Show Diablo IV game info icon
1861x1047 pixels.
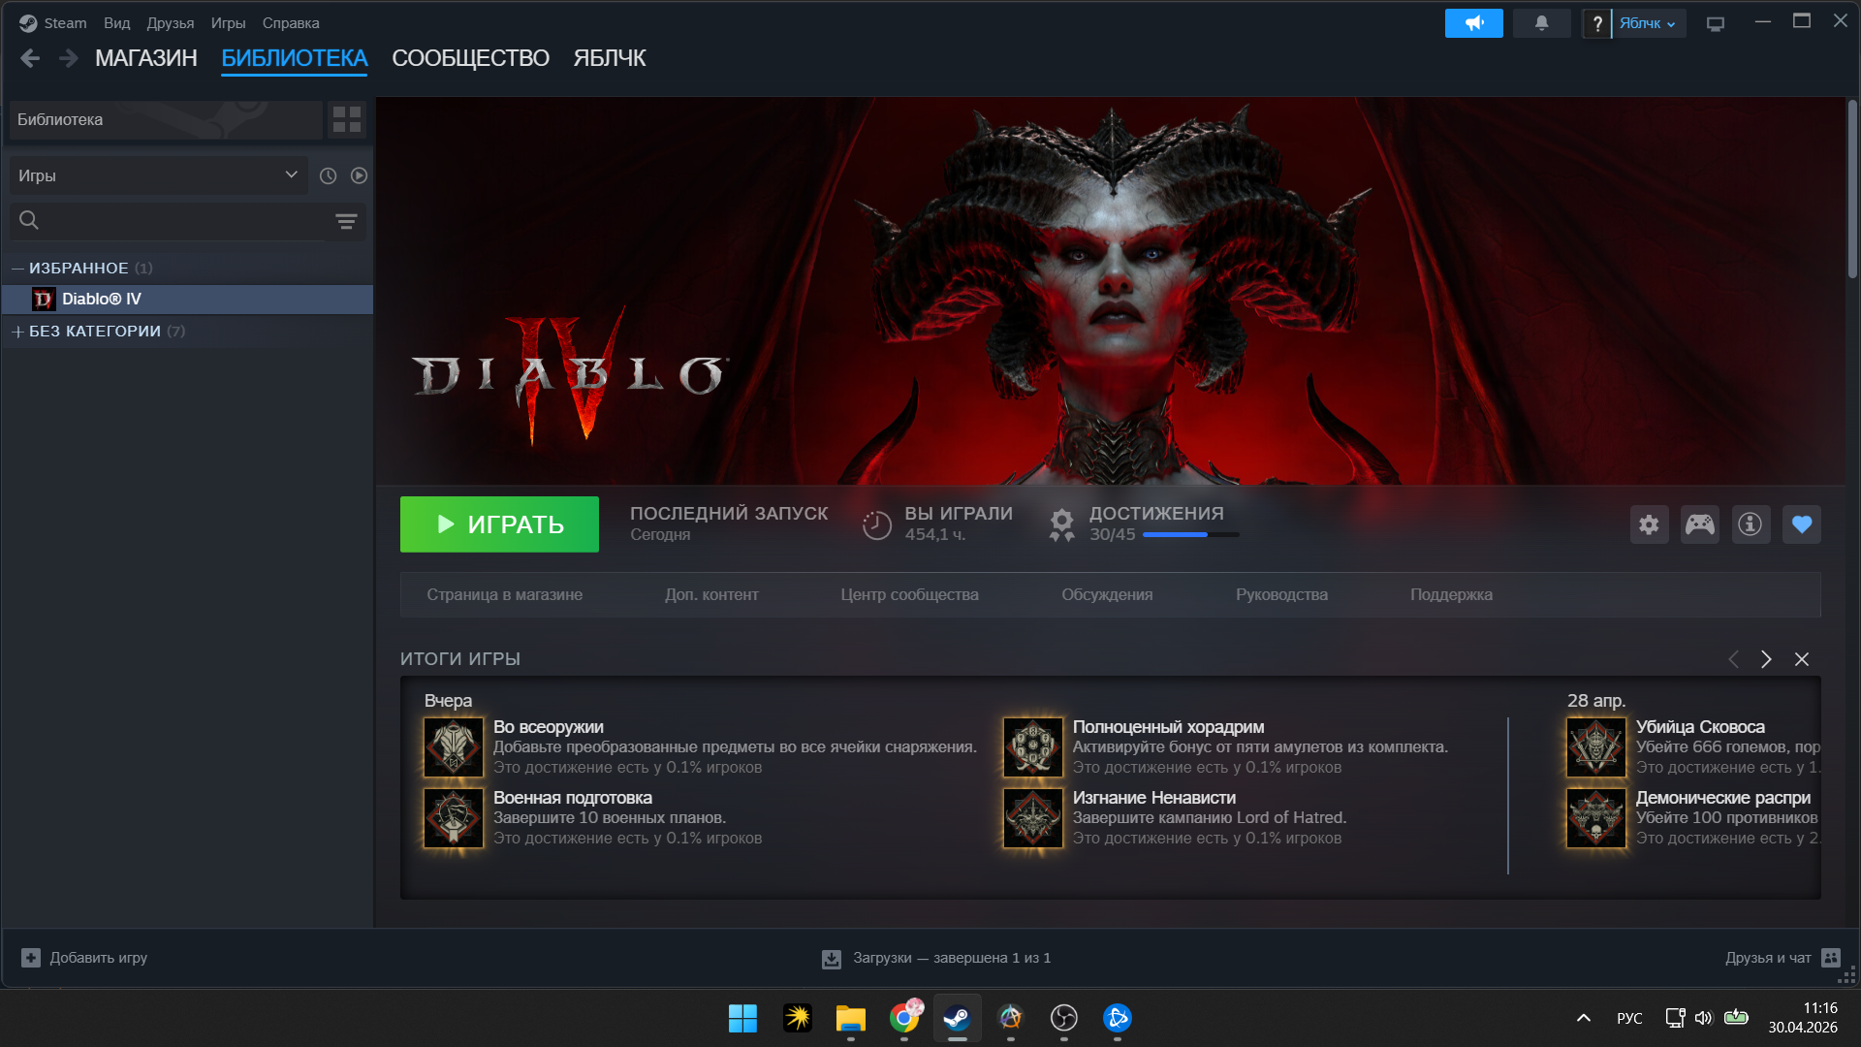click(1751, 524)
